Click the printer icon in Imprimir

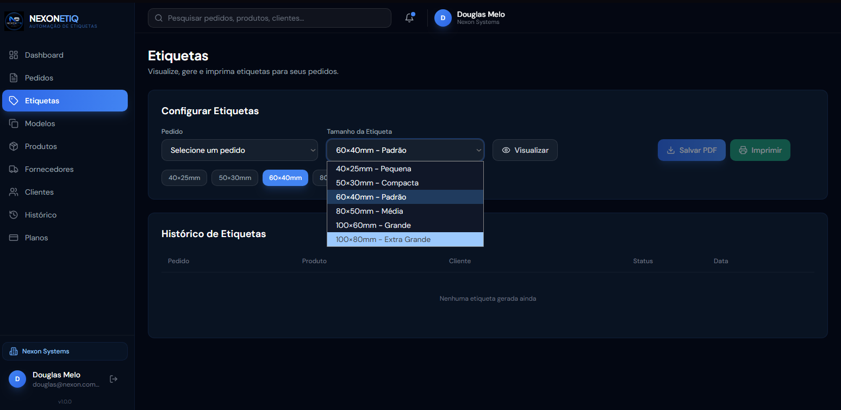(x=743, y=150)
